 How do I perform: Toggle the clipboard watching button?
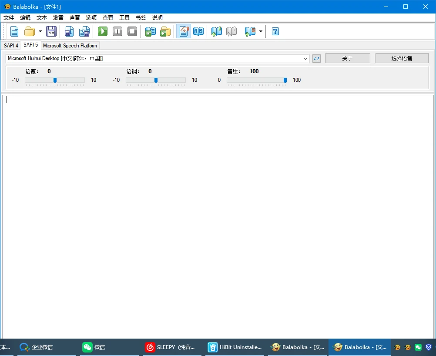pos(184,31)
